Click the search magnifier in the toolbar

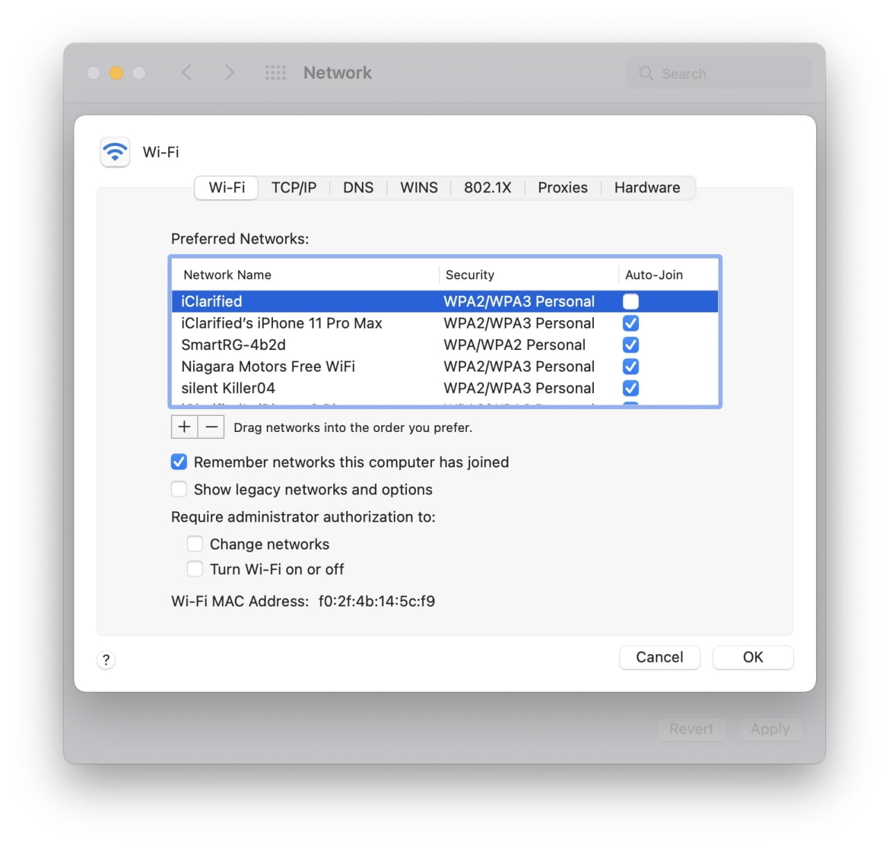point(645,73)
